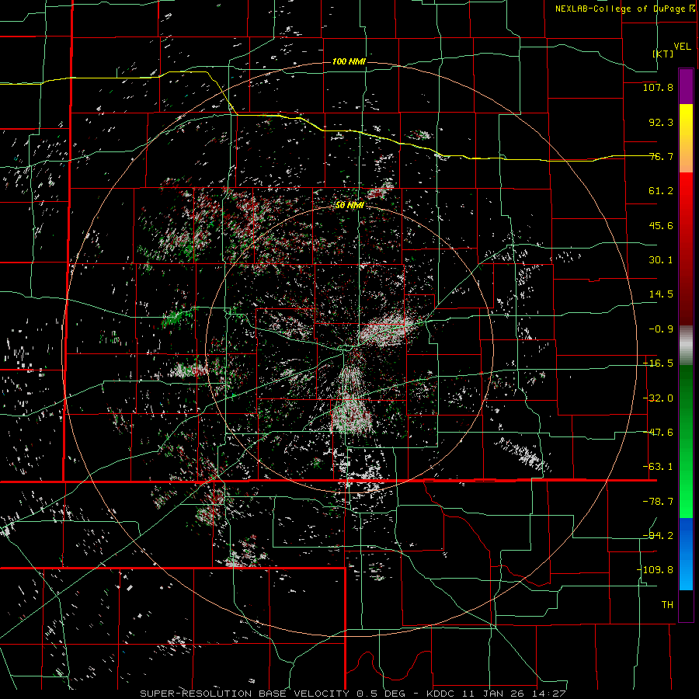Click the 50 NMI range ring label
The height and width of the screenshot is (699, 699).
click(350, 205)
